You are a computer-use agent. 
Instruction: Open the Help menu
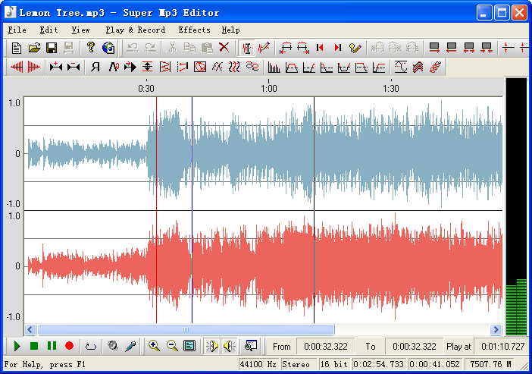(x=230, y=30)
